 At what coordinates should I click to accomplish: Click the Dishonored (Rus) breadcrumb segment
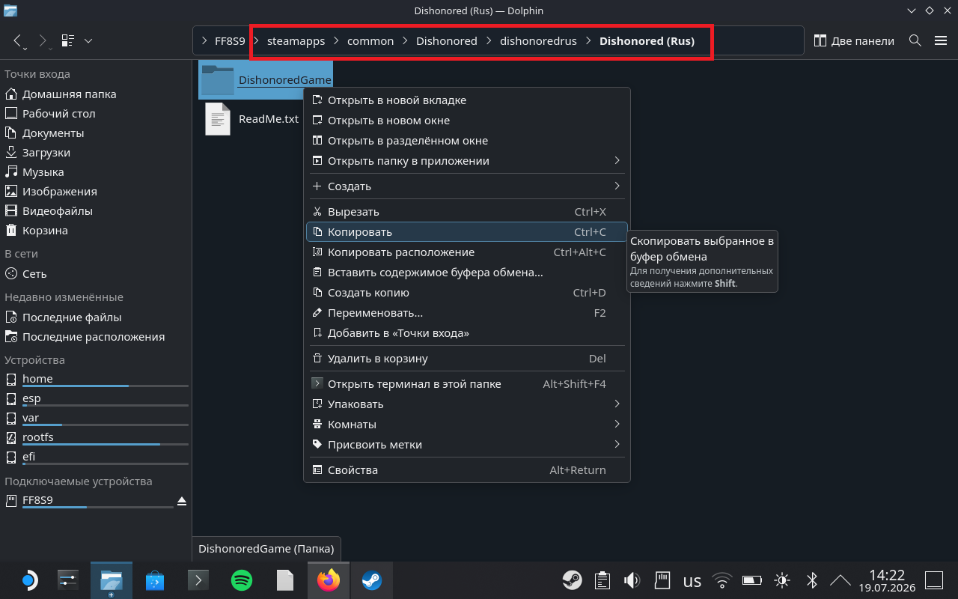[647, 41]
